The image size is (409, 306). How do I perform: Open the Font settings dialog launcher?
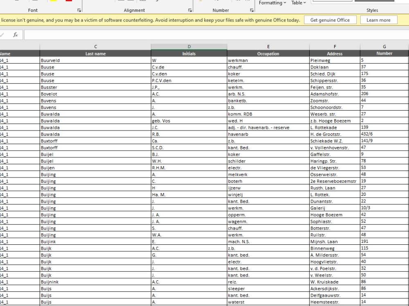point(79,10)
